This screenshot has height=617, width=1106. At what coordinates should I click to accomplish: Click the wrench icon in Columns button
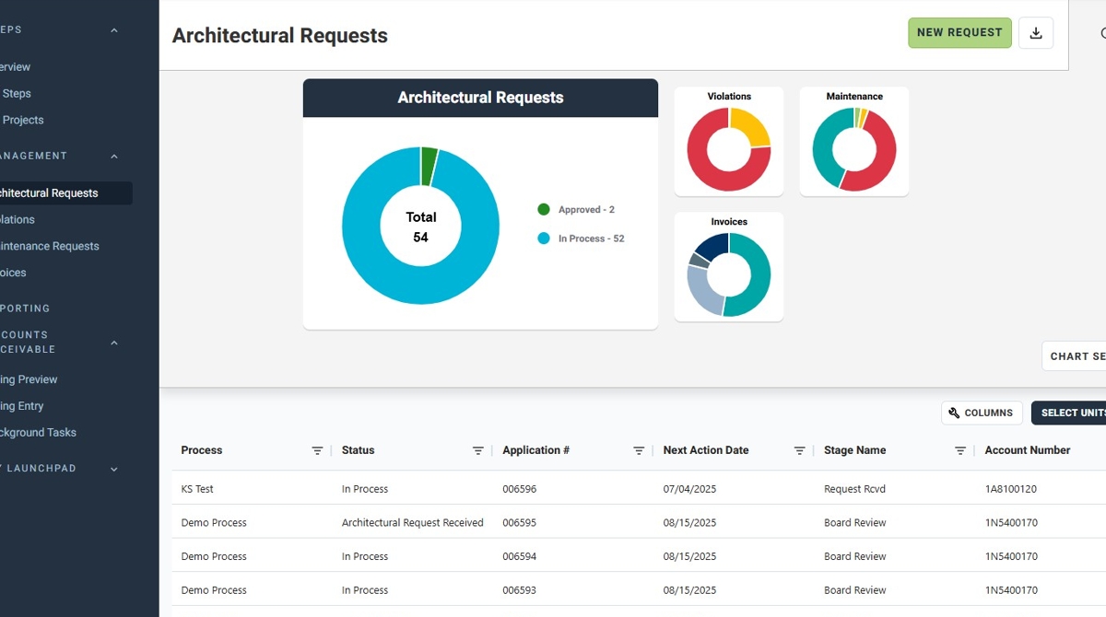(x=955, y=413)
